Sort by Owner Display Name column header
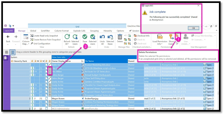The height and width of the screenshot is (115, 224). coord(66,61)
